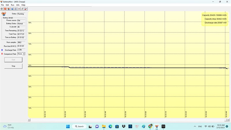
Task: Open the Help menu
Action: pyautogui.click(x=23, y=5)
